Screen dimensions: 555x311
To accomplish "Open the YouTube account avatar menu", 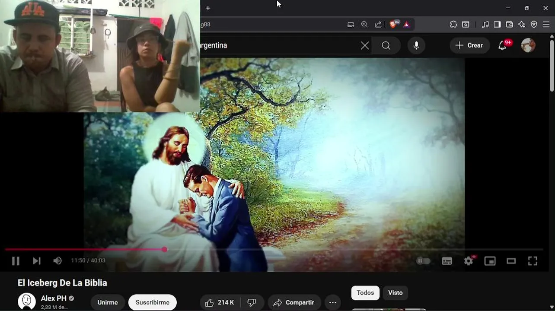I will pyautogui.click(x=528, y=45).
